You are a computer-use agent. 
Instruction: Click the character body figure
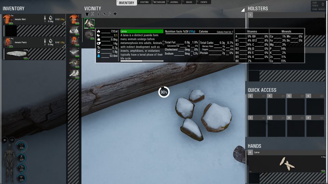[10, 163]
